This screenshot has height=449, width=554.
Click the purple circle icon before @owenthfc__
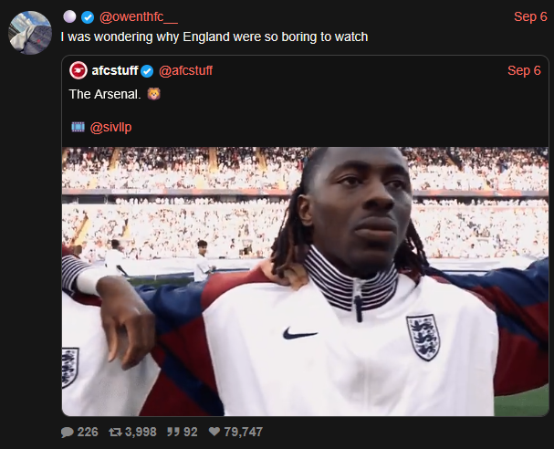coord(69,16)
